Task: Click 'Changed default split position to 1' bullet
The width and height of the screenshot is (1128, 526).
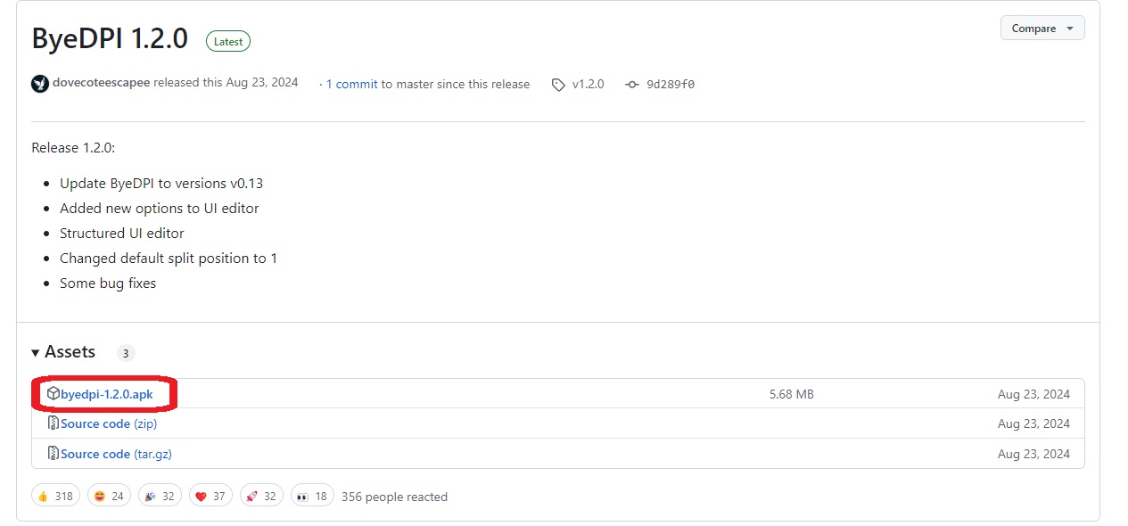Action: tap(169, 259)
